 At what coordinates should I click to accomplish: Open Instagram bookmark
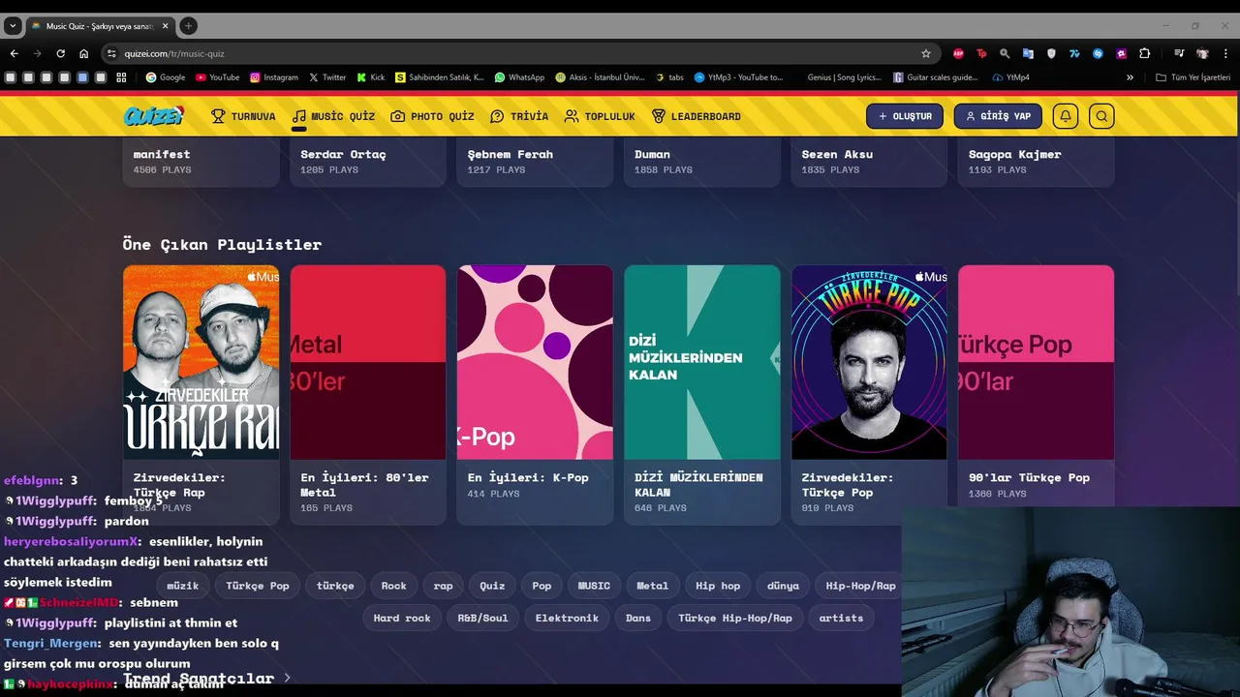(x=274, y=77)
